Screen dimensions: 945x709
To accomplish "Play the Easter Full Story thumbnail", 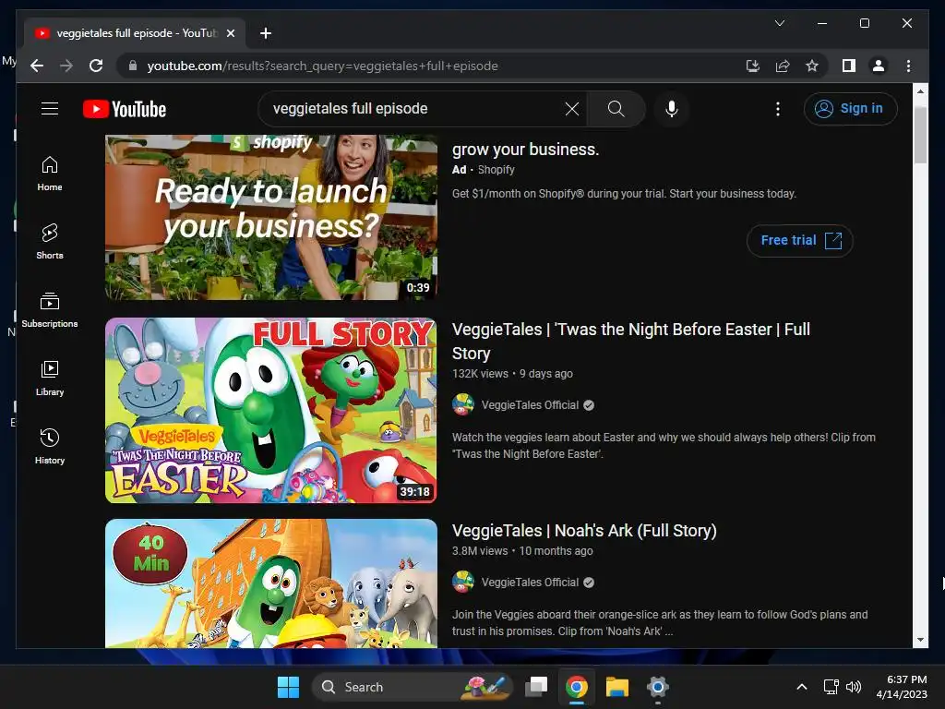I will pyautogui.click(x=271, y=410).
